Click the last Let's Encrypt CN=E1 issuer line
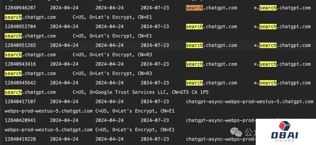The width and height of the screenshot is (316, 145). [x=135, y=130]
